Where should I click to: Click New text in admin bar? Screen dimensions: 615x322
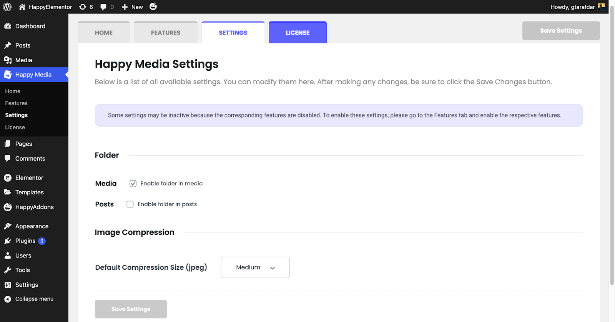coord(137,7)
